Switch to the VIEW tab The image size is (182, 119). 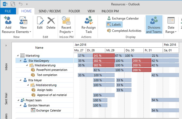point(91,11)
